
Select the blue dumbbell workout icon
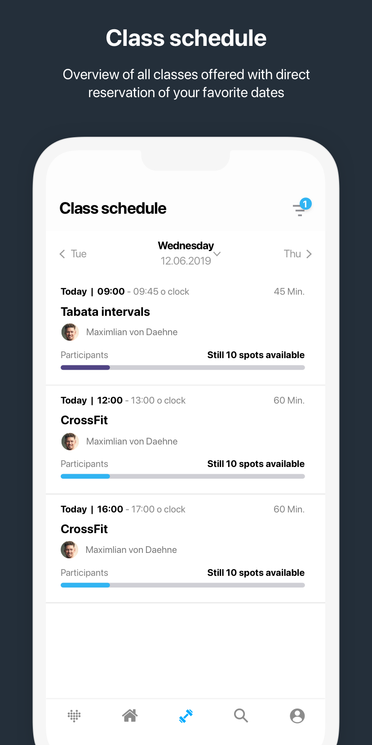tap(186, 715)
